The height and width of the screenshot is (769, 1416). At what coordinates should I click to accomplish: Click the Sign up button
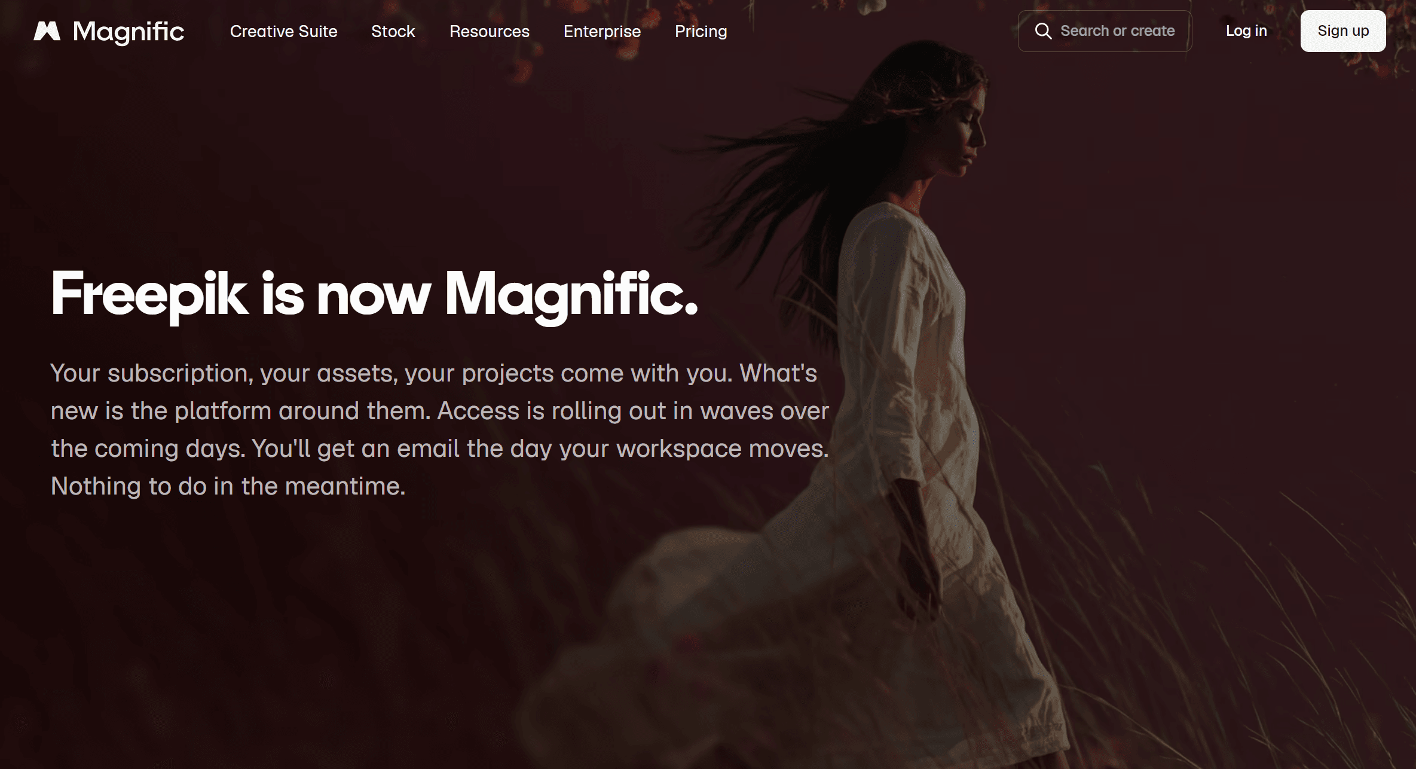[x=1343, y=31]
